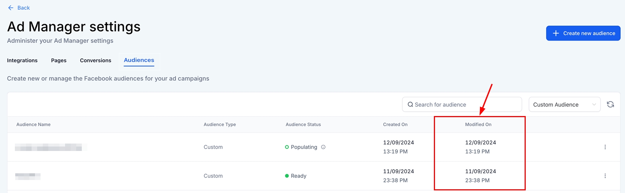
Task: Click the Created On column header
Action: pos(395,125)
